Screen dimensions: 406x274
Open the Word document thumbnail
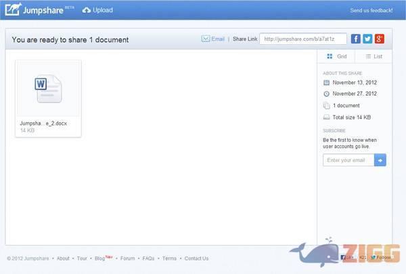pyautogui.click(x=48, y=89)
